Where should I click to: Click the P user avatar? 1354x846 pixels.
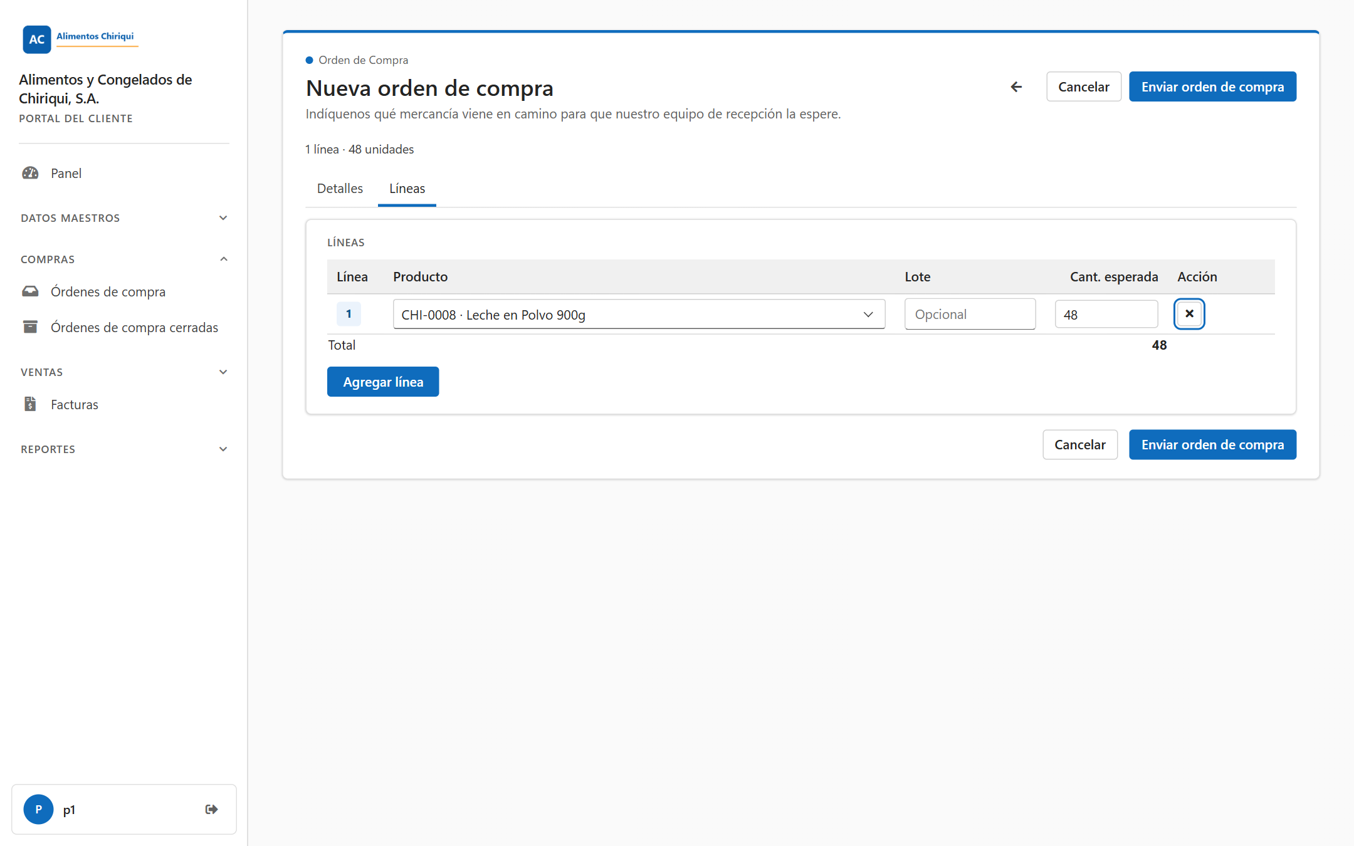(38, 809)
